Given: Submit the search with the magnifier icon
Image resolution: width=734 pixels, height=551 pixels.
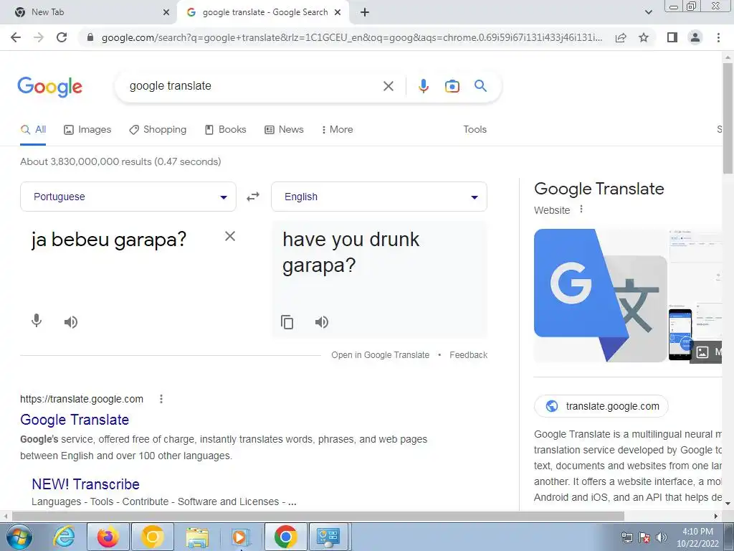Looking at the screenshot, I should tap(480, 86).
